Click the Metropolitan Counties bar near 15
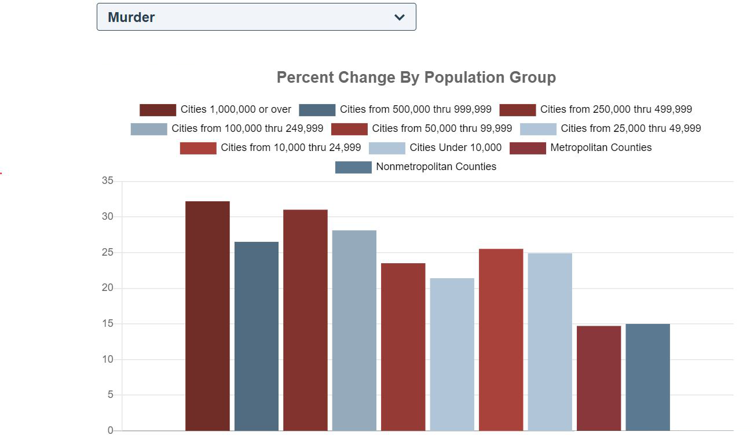Screen dimensions: 754x435 [x=599, y=378]
